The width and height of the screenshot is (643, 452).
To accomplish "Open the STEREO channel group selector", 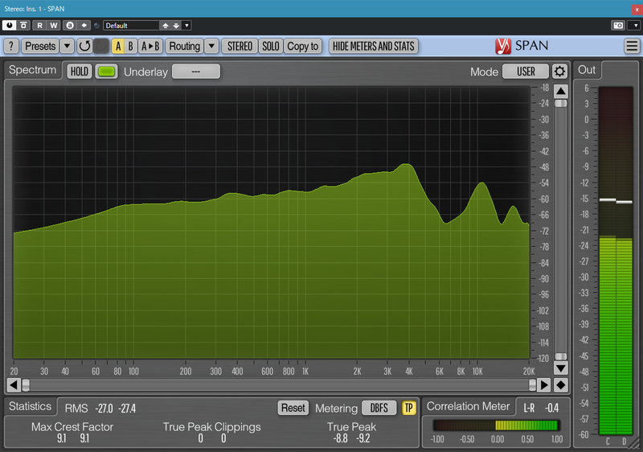I will (240, 46).
